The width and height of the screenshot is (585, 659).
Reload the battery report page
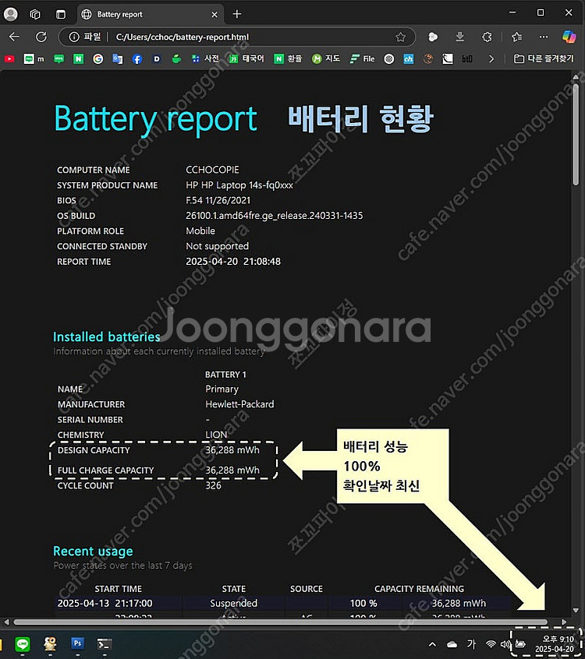point(41,37)
